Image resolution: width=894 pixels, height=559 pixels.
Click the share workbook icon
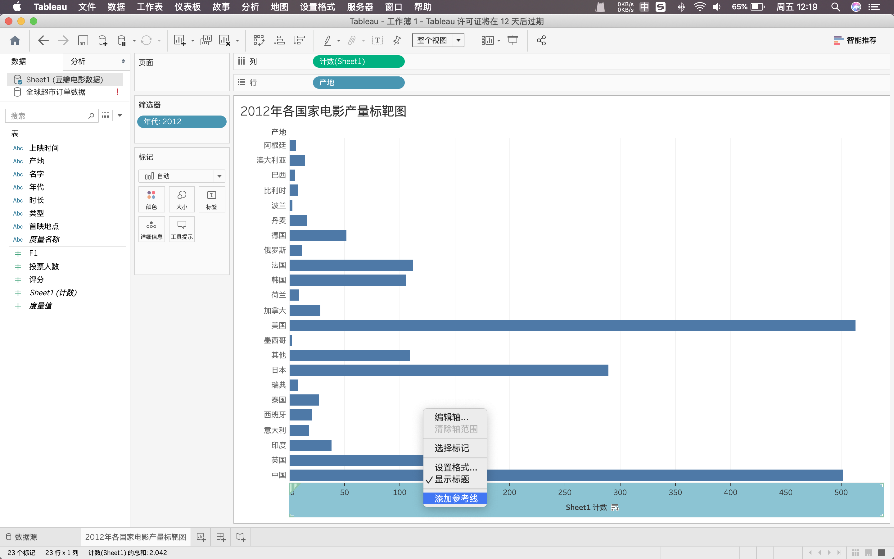[x=541, y=40]
